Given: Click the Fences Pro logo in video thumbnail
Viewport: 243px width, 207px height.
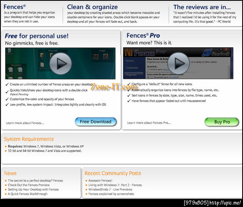Looking at the screenshot, I should (145, 52).
